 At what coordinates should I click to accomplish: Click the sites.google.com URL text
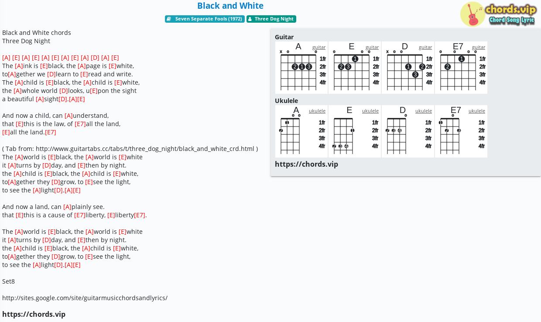(x=85, y=298)
